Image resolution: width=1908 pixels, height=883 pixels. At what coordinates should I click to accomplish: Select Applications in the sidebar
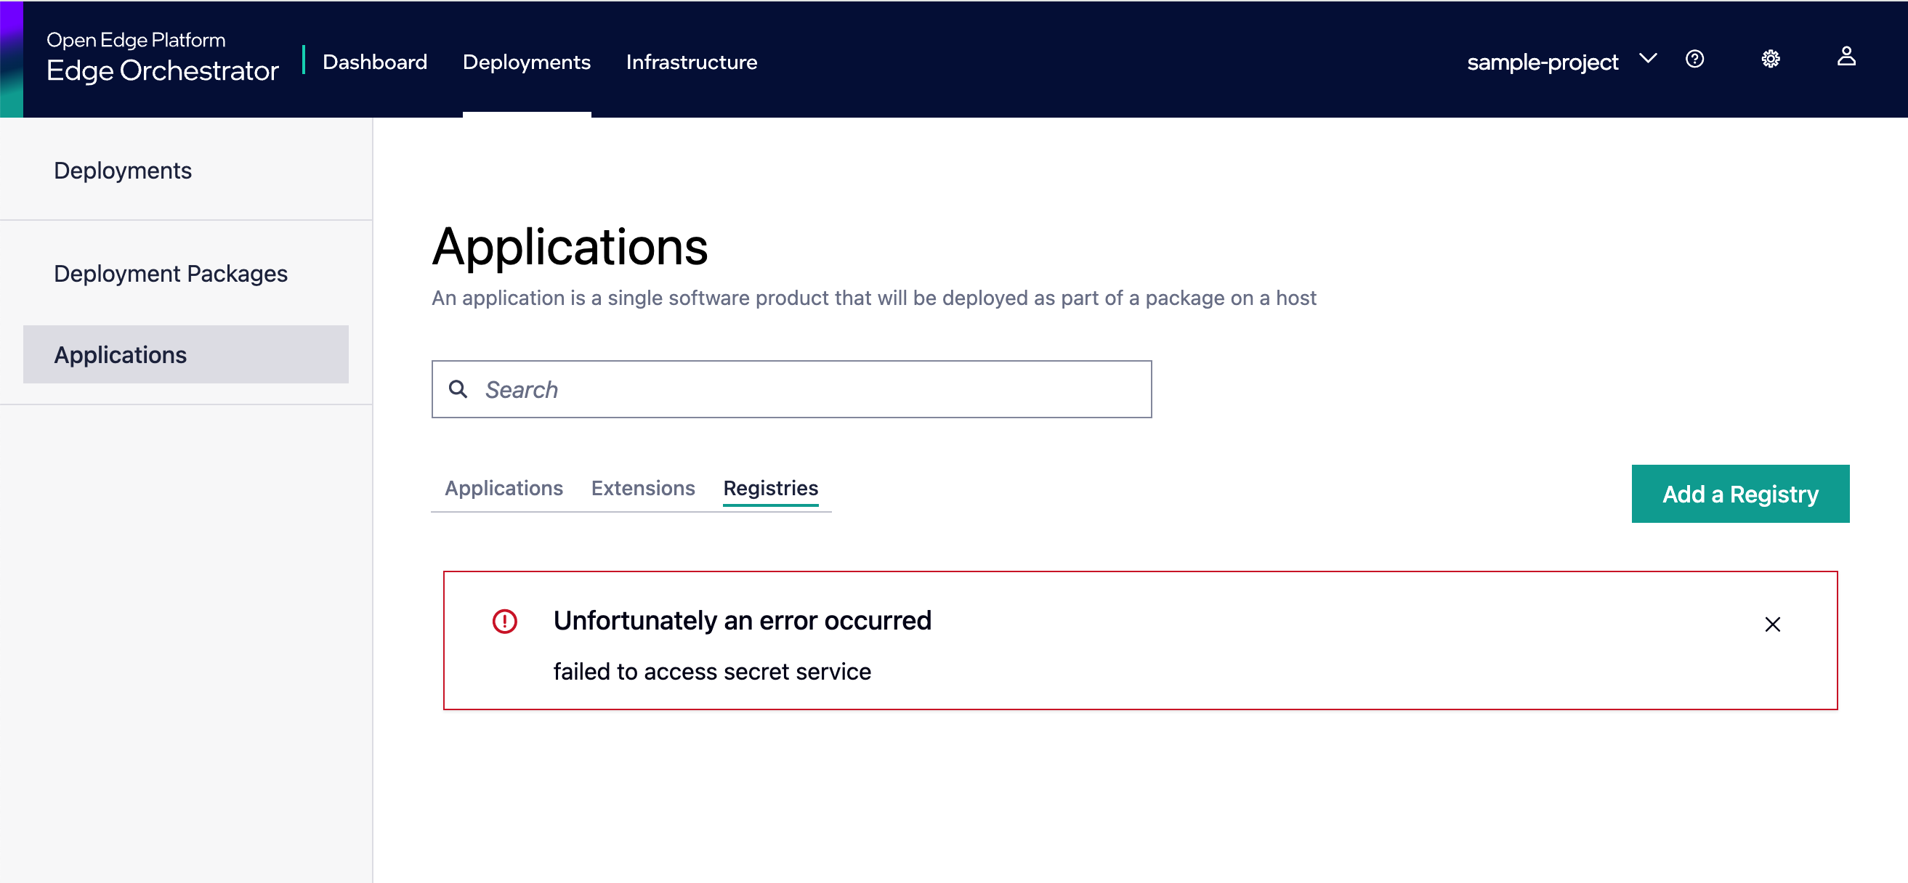[x=121, y=354]
